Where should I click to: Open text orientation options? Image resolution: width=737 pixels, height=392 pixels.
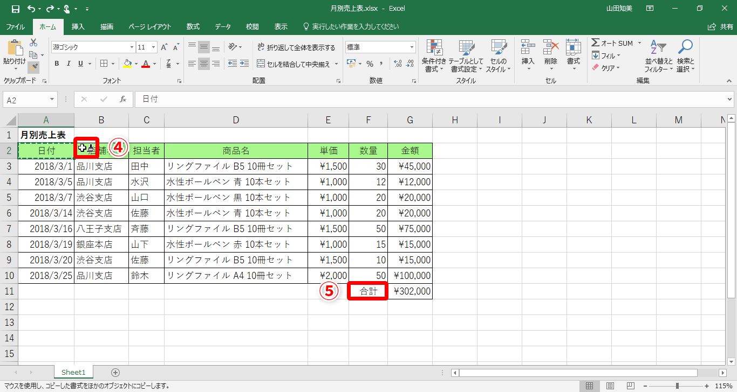coord(235,47)
